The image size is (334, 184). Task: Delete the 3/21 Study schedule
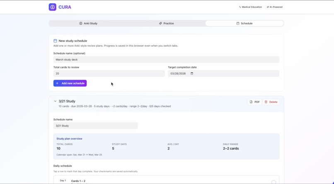tap(271, 102)
